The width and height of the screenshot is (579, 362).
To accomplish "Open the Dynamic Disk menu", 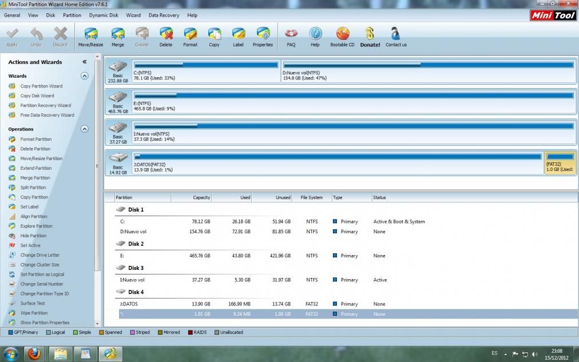I will (104, 15).
